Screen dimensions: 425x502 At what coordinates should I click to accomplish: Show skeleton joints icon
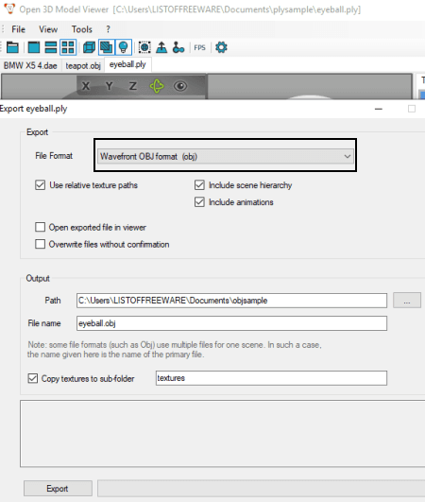178,47
